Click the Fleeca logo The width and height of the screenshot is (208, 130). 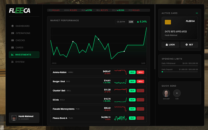(20, 11)
